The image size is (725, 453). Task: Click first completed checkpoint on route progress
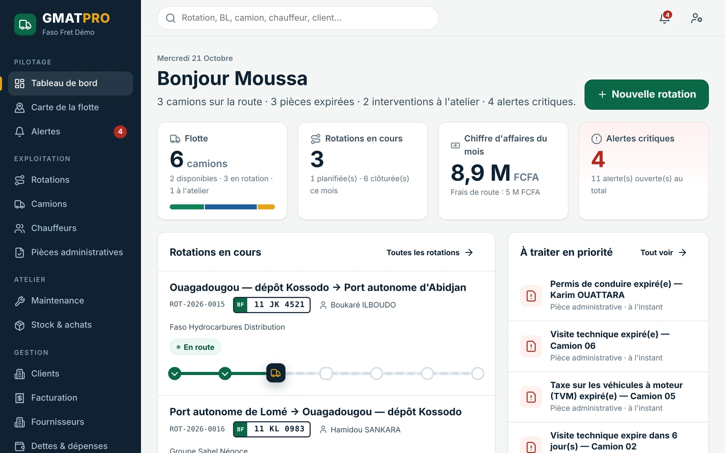pos(174,373)
